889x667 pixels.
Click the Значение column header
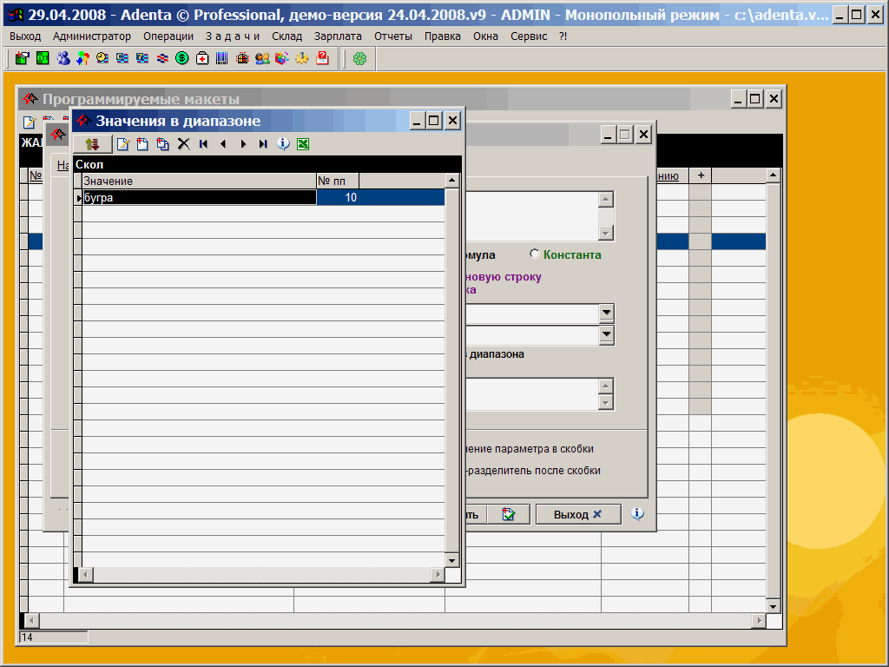click(x=198, y=181)
